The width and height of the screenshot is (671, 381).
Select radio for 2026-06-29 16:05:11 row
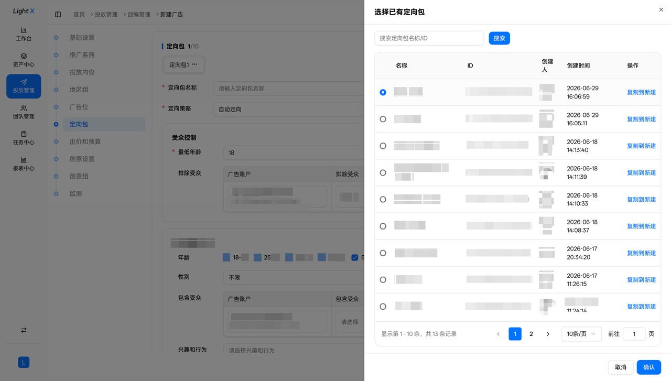(x=383, y=119)
